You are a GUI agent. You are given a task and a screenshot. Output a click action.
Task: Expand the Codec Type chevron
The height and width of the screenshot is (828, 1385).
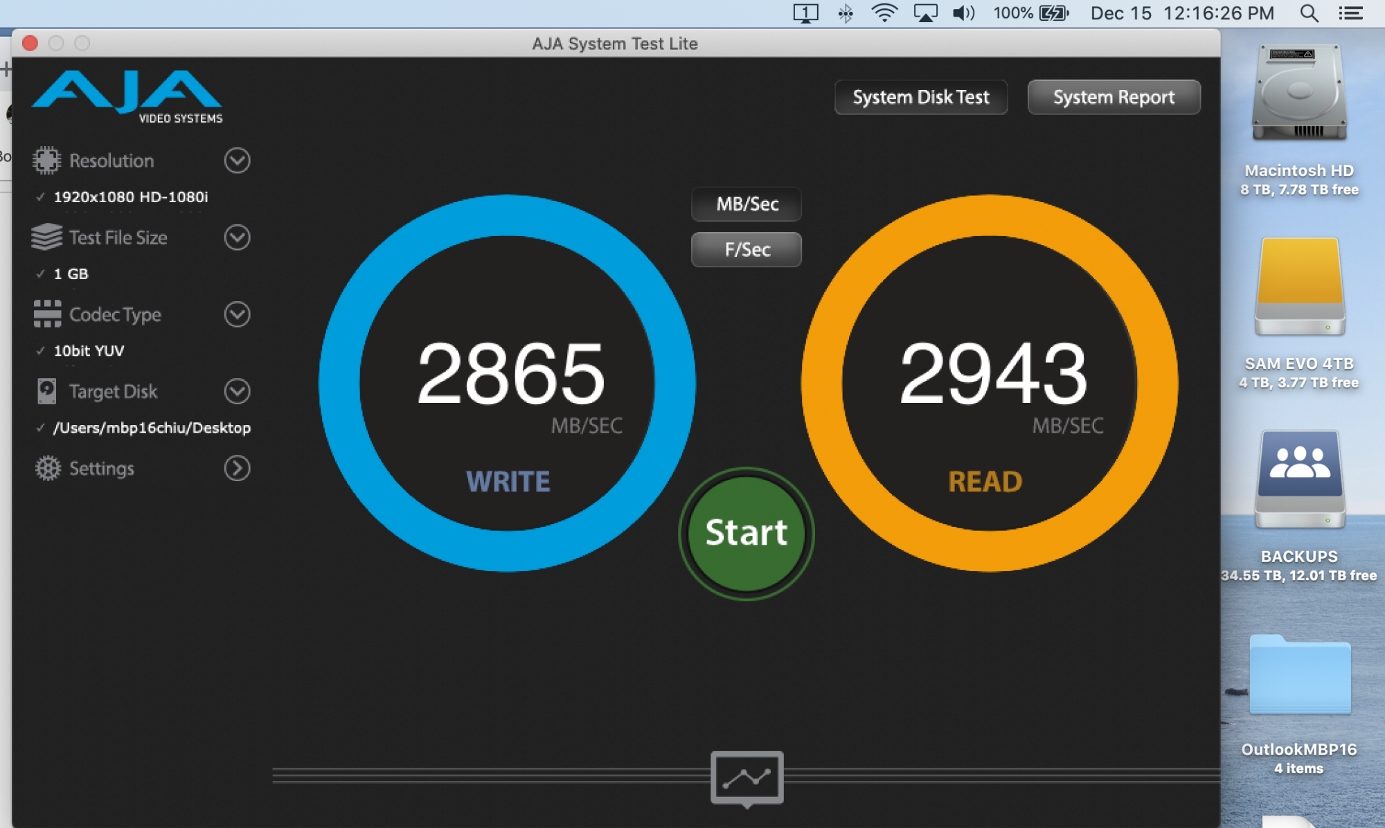[x=237, y=314]
